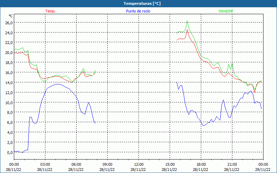Click the 2,0 y-axis label
Image resolution: width=277 pixels, height=173 pixels.
[10, 142]
